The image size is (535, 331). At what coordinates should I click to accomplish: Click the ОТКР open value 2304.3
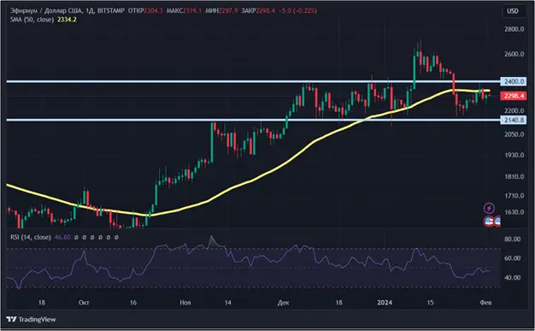pyautogui.click(x=153, y=10)
